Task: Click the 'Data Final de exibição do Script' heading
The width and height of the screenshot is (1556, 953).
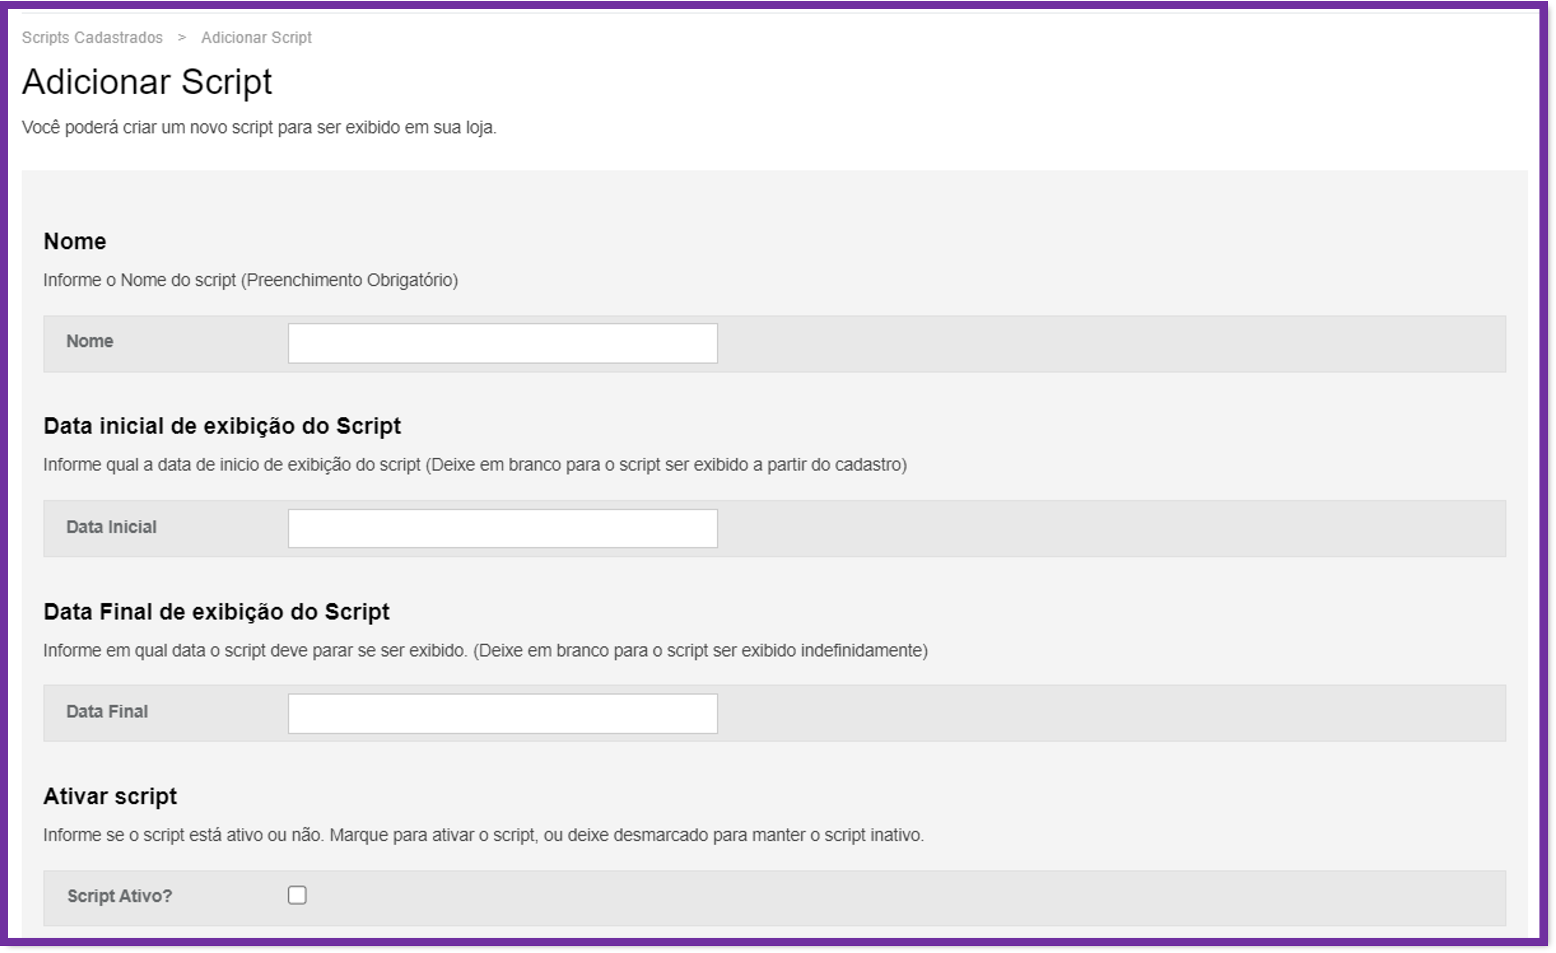Action: [217, 612]
